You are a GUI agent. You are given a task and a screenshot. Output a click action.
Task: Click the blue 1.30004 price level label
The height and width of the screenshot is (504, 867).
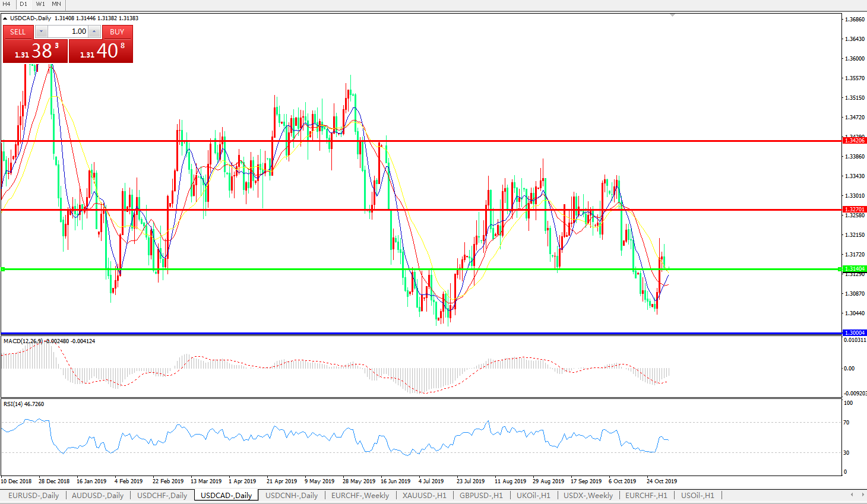click(855, 333)
